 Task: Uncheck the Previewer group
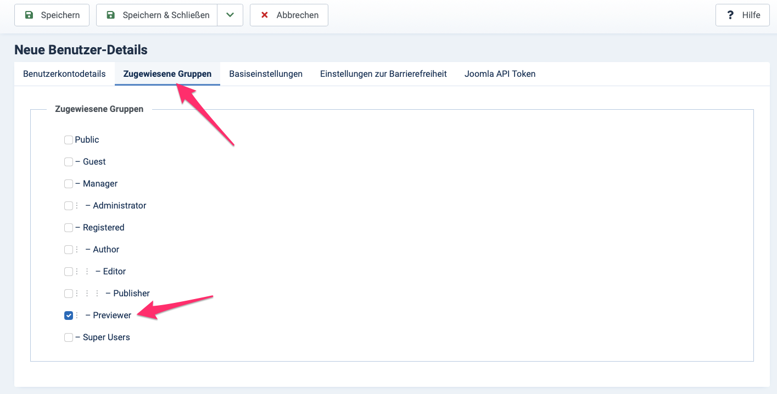68,315
